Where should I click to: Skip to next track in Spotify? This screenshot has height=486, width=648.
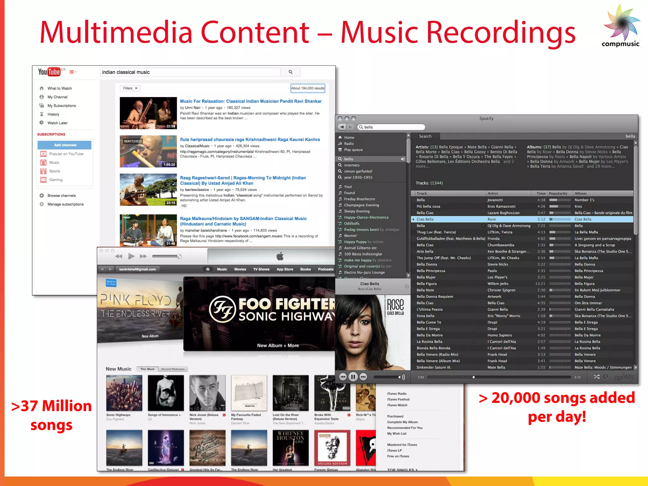[x=363, y=377]
